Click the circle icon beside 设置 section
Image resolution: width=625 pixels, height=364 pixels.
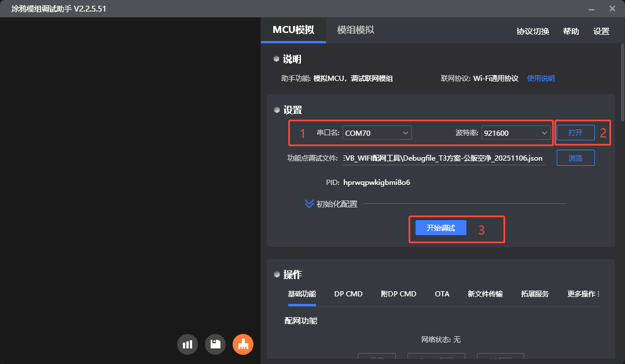coord(276,109)
